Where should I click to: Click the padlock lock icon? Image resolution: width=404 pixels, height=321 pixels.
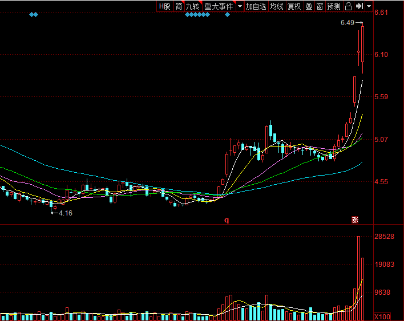click(348, 6)
